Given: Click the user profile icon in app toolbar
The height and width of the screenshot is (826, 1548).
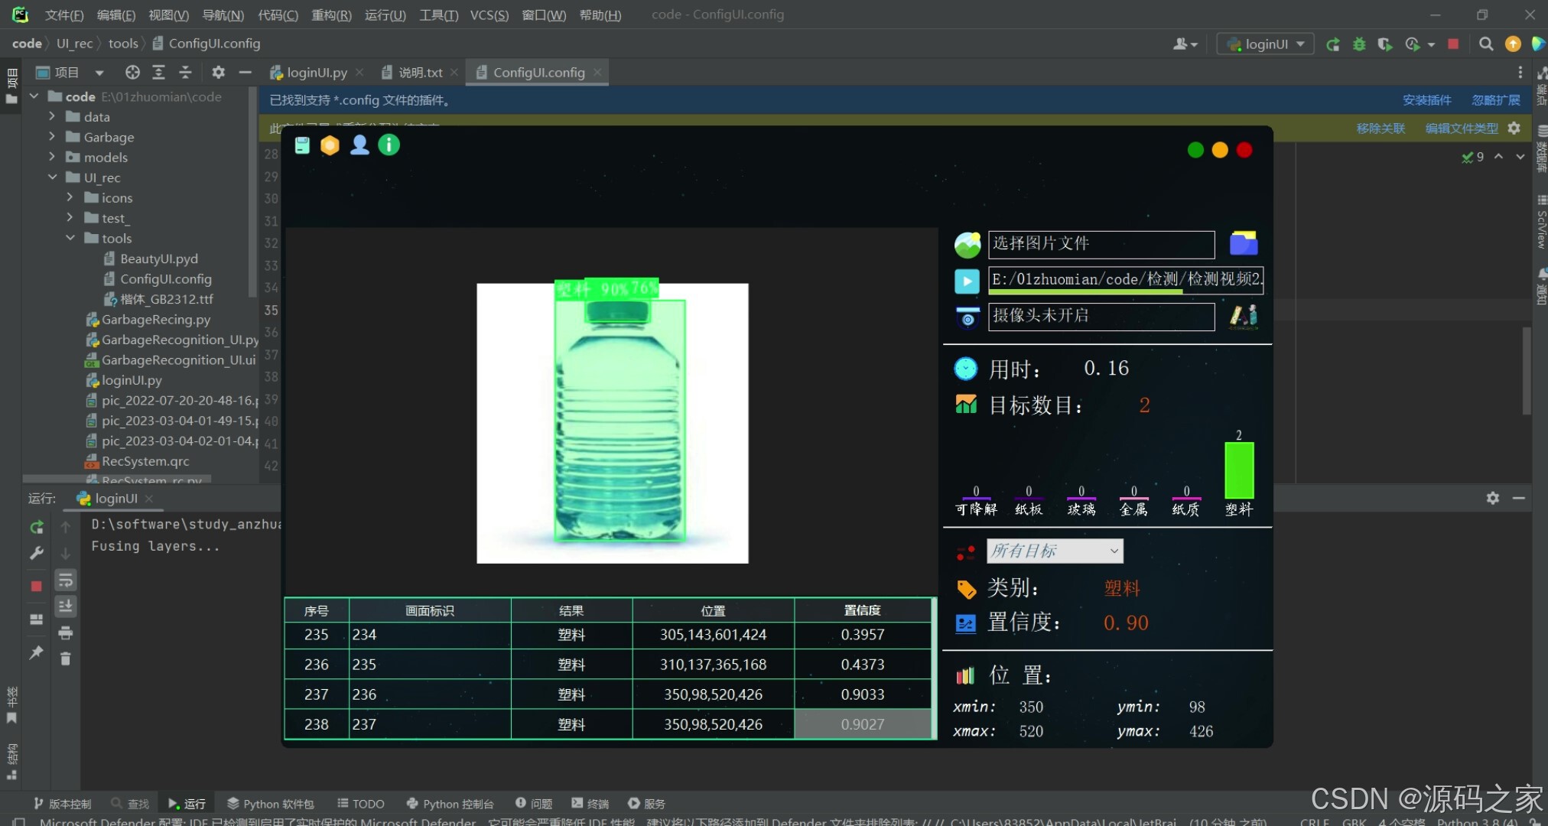Looking at the screenshot, I should [359, 145].
